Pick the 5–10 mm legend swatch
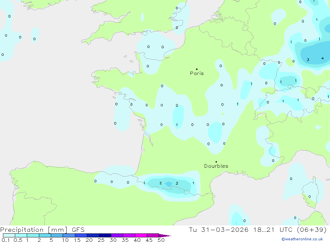This screenshot has width=330, height=242. pyautogui.click(x=57, y=235)
